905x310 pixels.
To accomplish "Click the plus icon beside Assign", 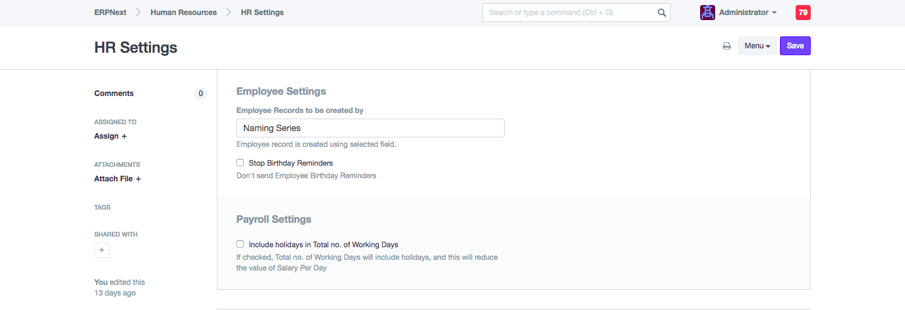I will click(124, 136).
